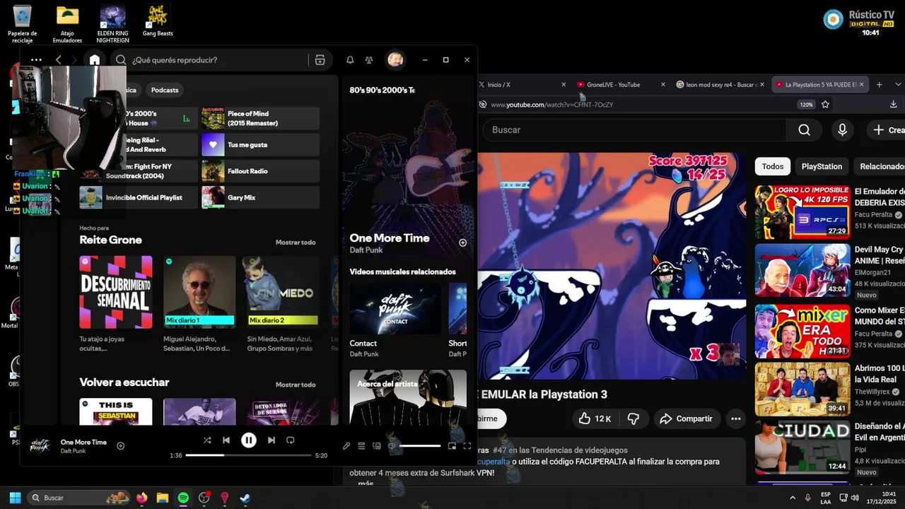This screenshot has height=509, width=905.
Task: Select PlayStation filter chip on YouTube
Action: pos(822,166)
